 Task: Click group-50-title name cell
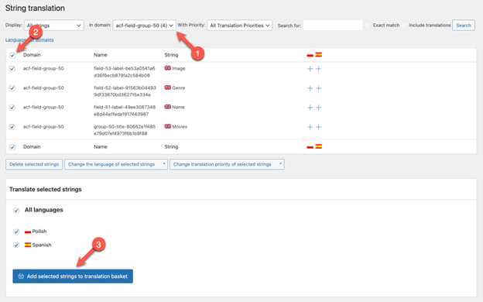click(x=125, y=130)
